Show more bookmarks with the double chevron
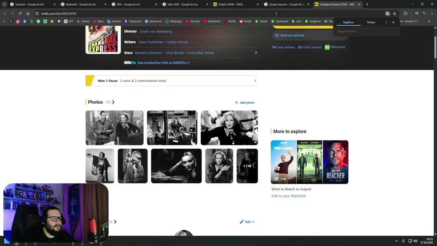Image resolution: width=437 pixels, height=246 pixels. [429, 21]
